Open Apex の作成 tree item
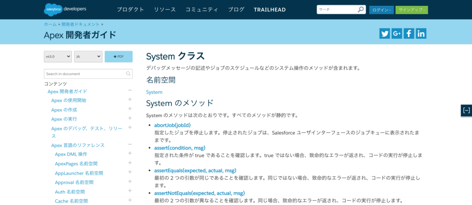This screenshot has width=472, height=205. tap(64, 110)
